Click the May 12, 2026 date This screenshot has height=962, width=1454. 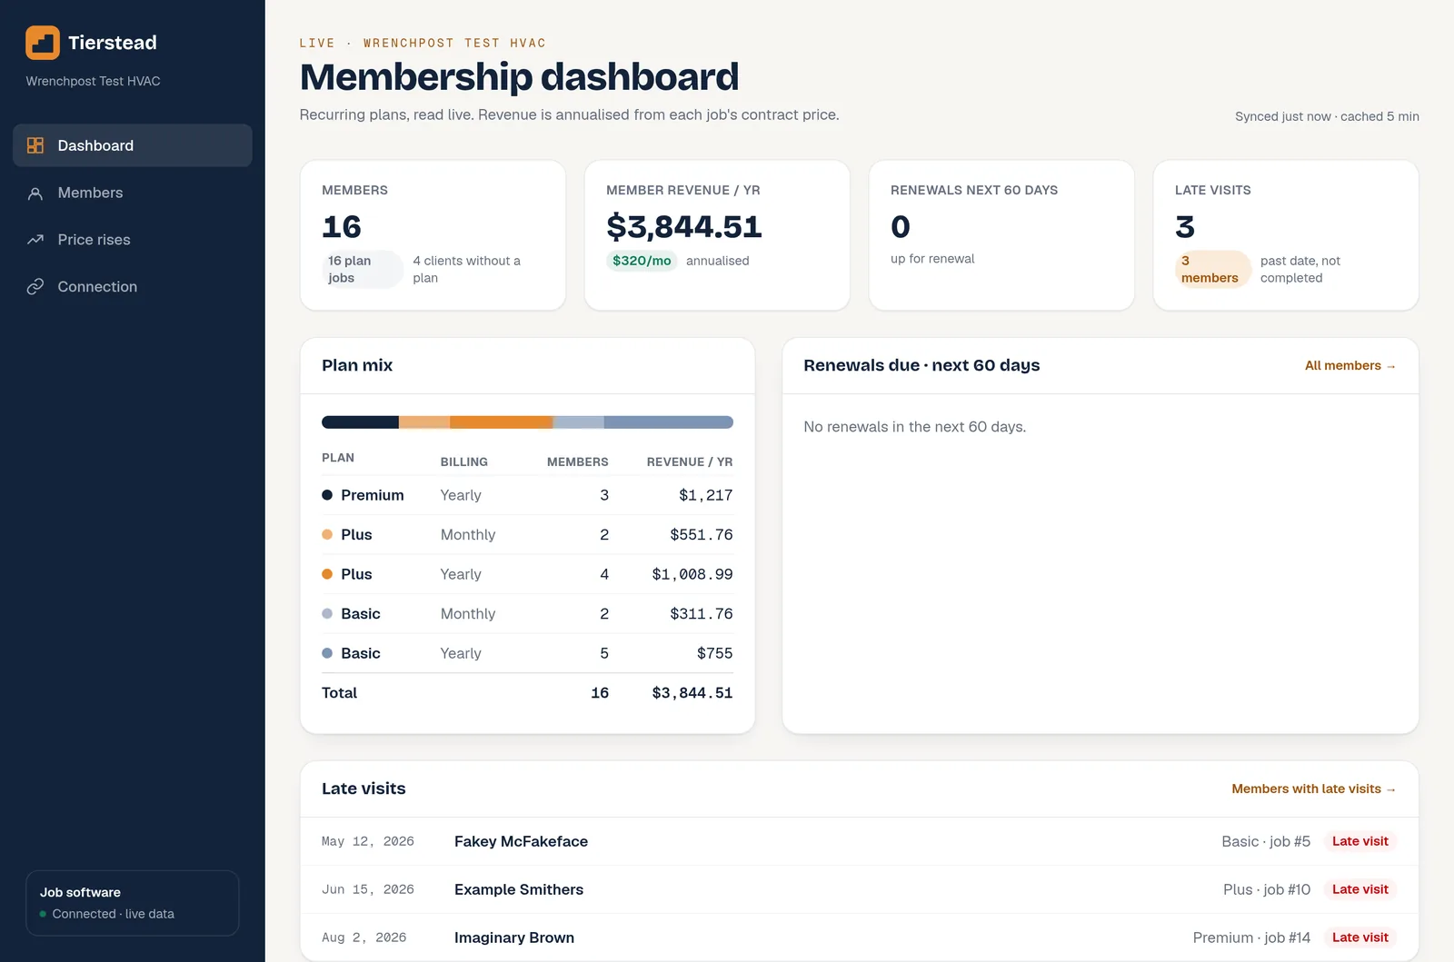pos(368,841)
